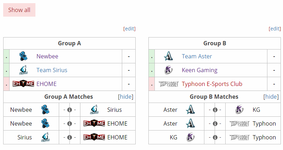Collapse Group B Matches with hide link
Screen dimensions: 283x150
tap(271, 97)
